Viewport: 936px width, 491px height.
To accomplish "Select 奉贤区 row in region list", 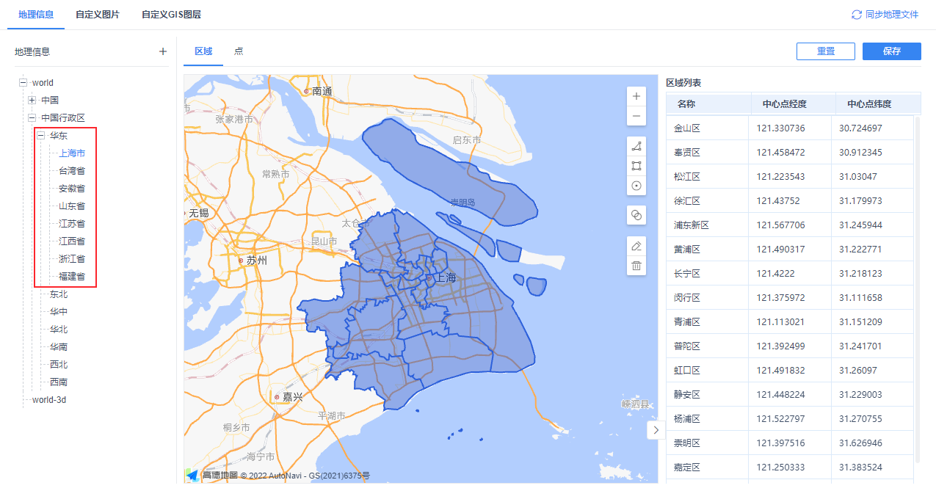I will [790, 153].
